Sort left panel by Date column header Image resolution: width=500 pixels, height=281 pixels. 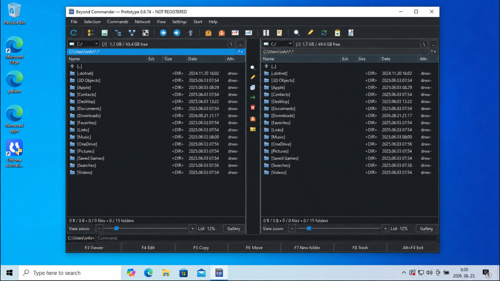point(206,59)
